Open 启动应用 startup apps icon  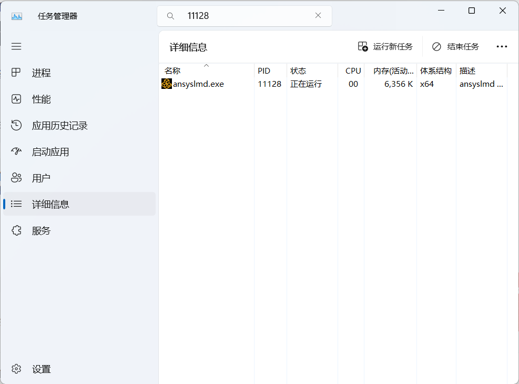16,151
